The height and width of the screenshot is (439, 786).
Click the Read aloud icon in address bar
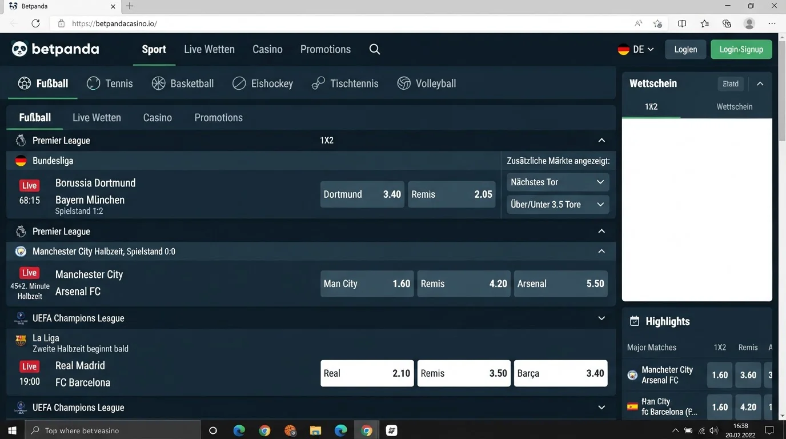tap(639, 23)
